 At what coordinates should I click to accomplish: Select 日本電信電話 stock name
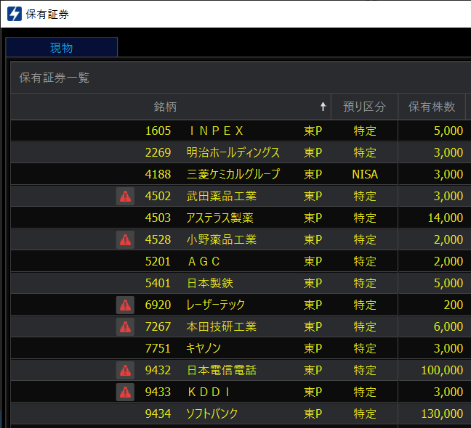(x=222, y=371)
